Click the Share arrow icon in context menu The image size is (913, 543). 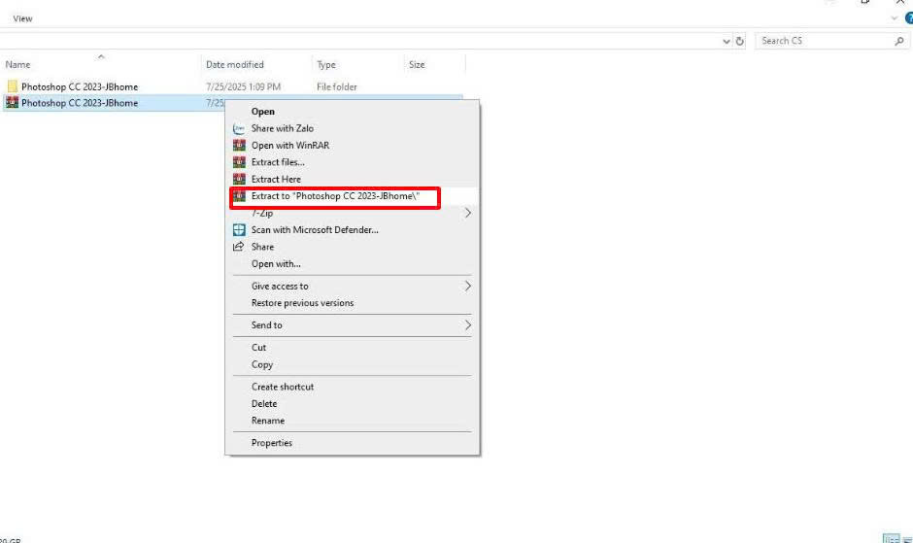click(x=238, y=247)
